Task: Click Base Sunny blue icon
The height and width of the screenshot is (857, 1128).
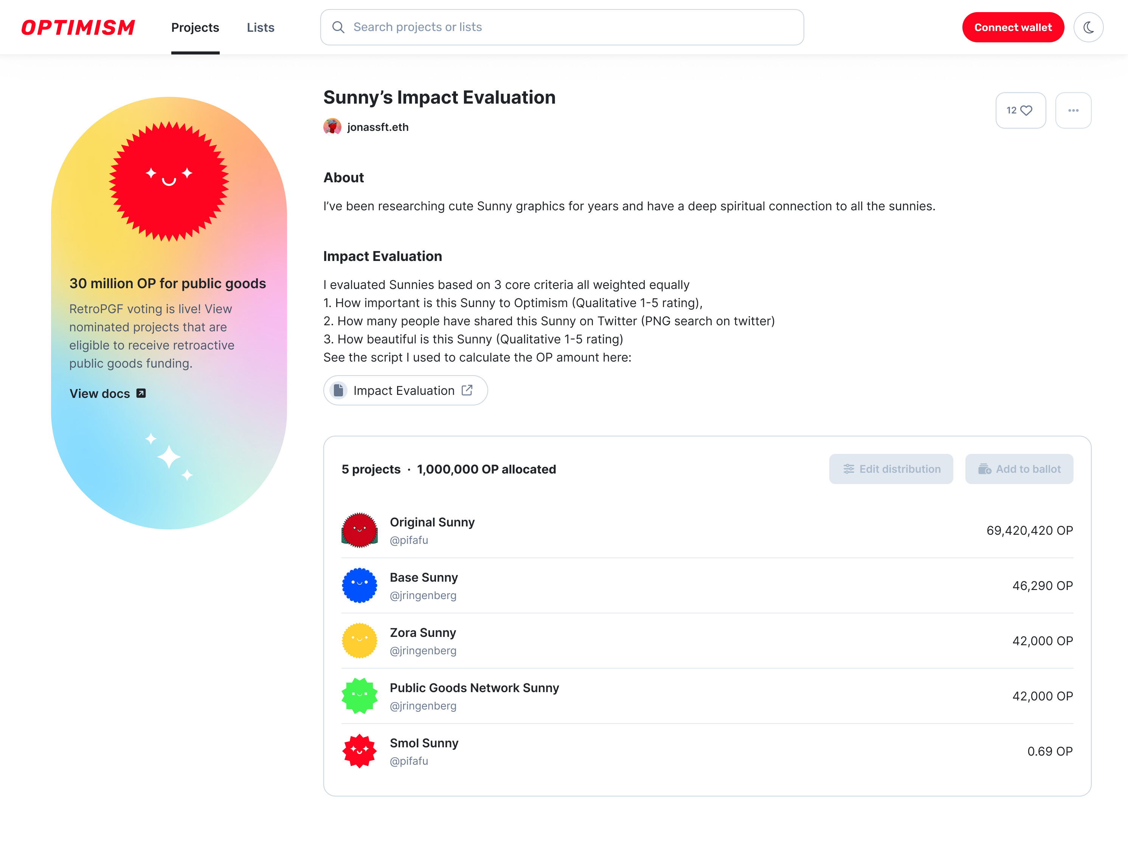Action: point(360,585)
